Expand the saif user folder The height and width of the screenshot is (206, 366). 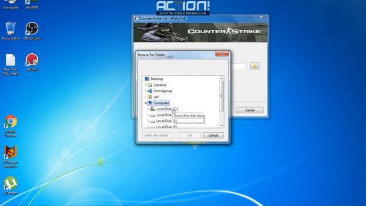point(145,97)
